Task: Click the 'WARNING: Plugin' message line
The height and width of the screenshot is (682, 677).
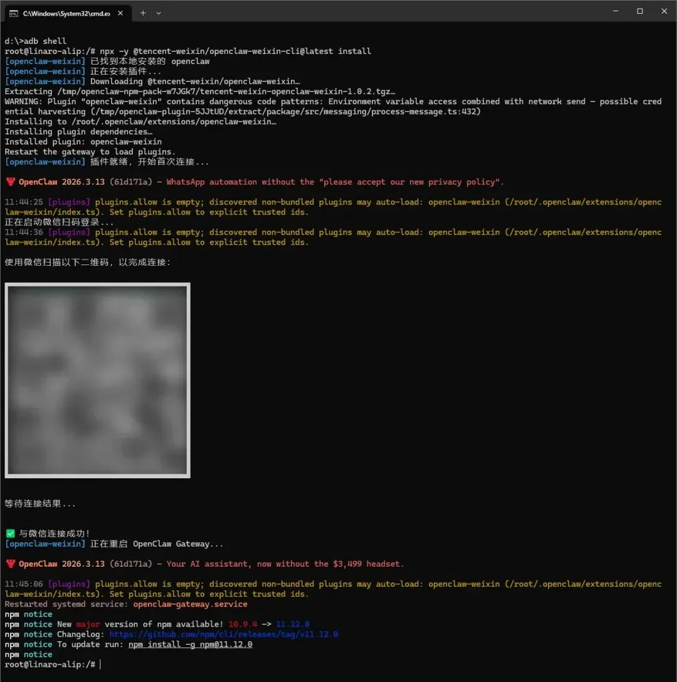Action: 333,106
